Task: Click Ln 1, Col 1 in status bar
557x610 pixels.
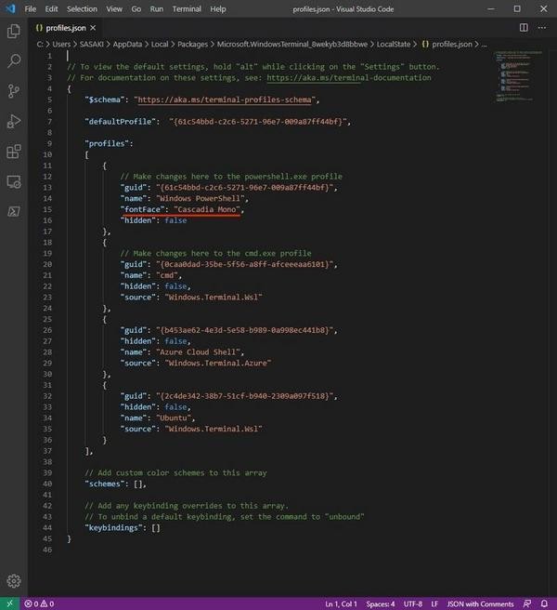Action: point(341,604)
